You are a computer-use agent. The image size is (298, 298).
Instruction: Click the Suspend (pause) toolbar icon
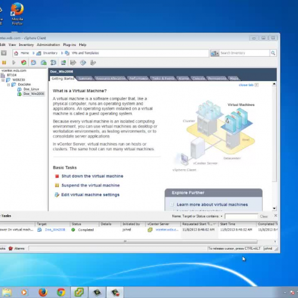pos(4,63)
